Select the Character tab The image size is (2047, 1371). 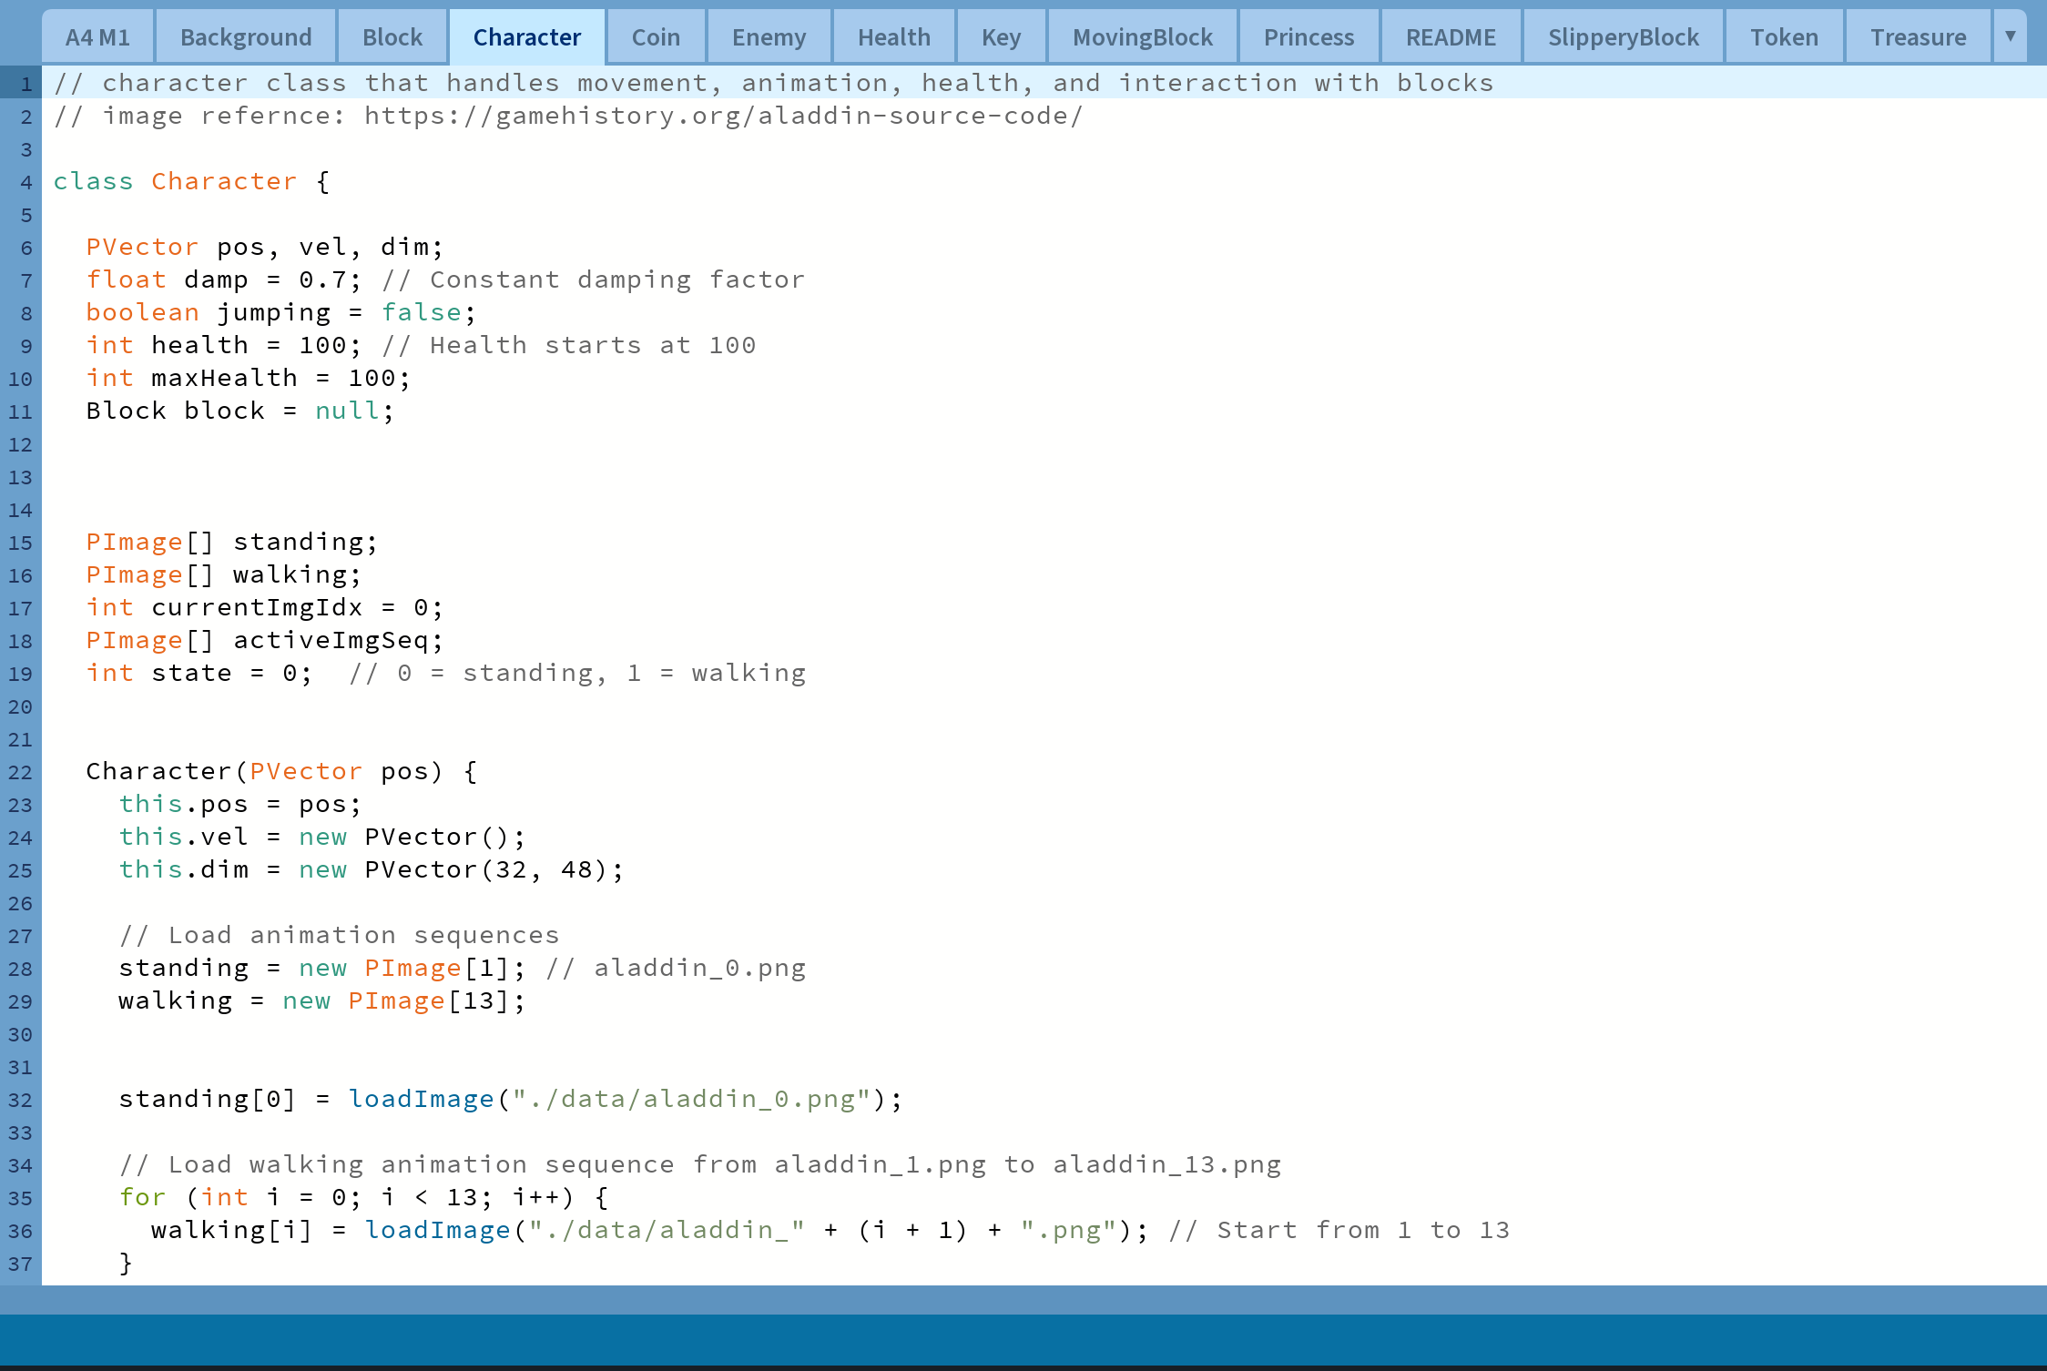526,36
